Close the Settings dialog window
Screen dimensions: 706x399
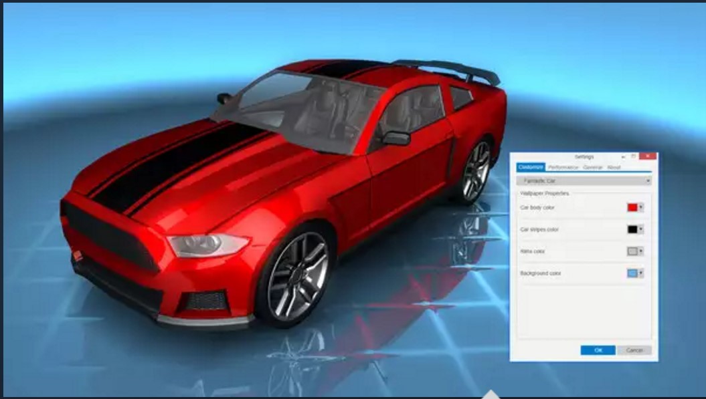pos(648,156)
